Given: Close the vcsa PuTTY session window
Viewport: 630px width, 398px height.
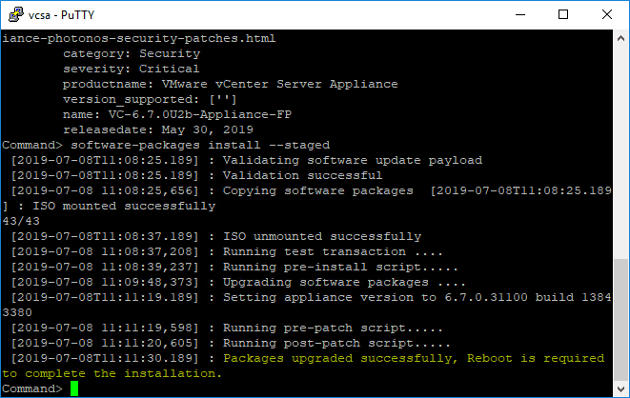Looking at the screenshot, I should coord(607,14).
